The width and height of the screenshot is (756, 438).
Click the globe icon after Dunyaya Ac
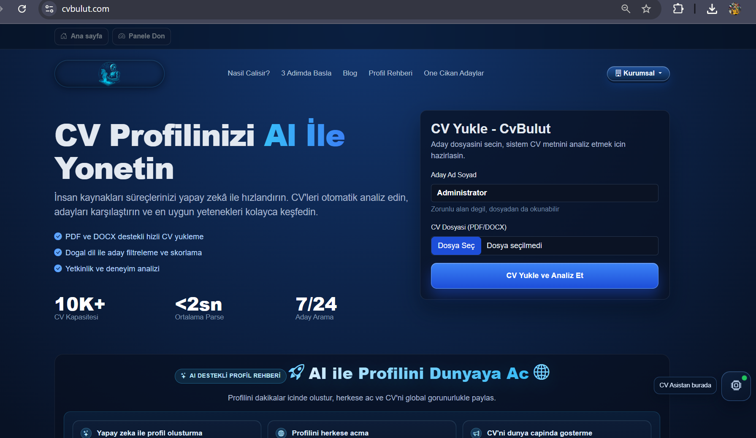542,372
